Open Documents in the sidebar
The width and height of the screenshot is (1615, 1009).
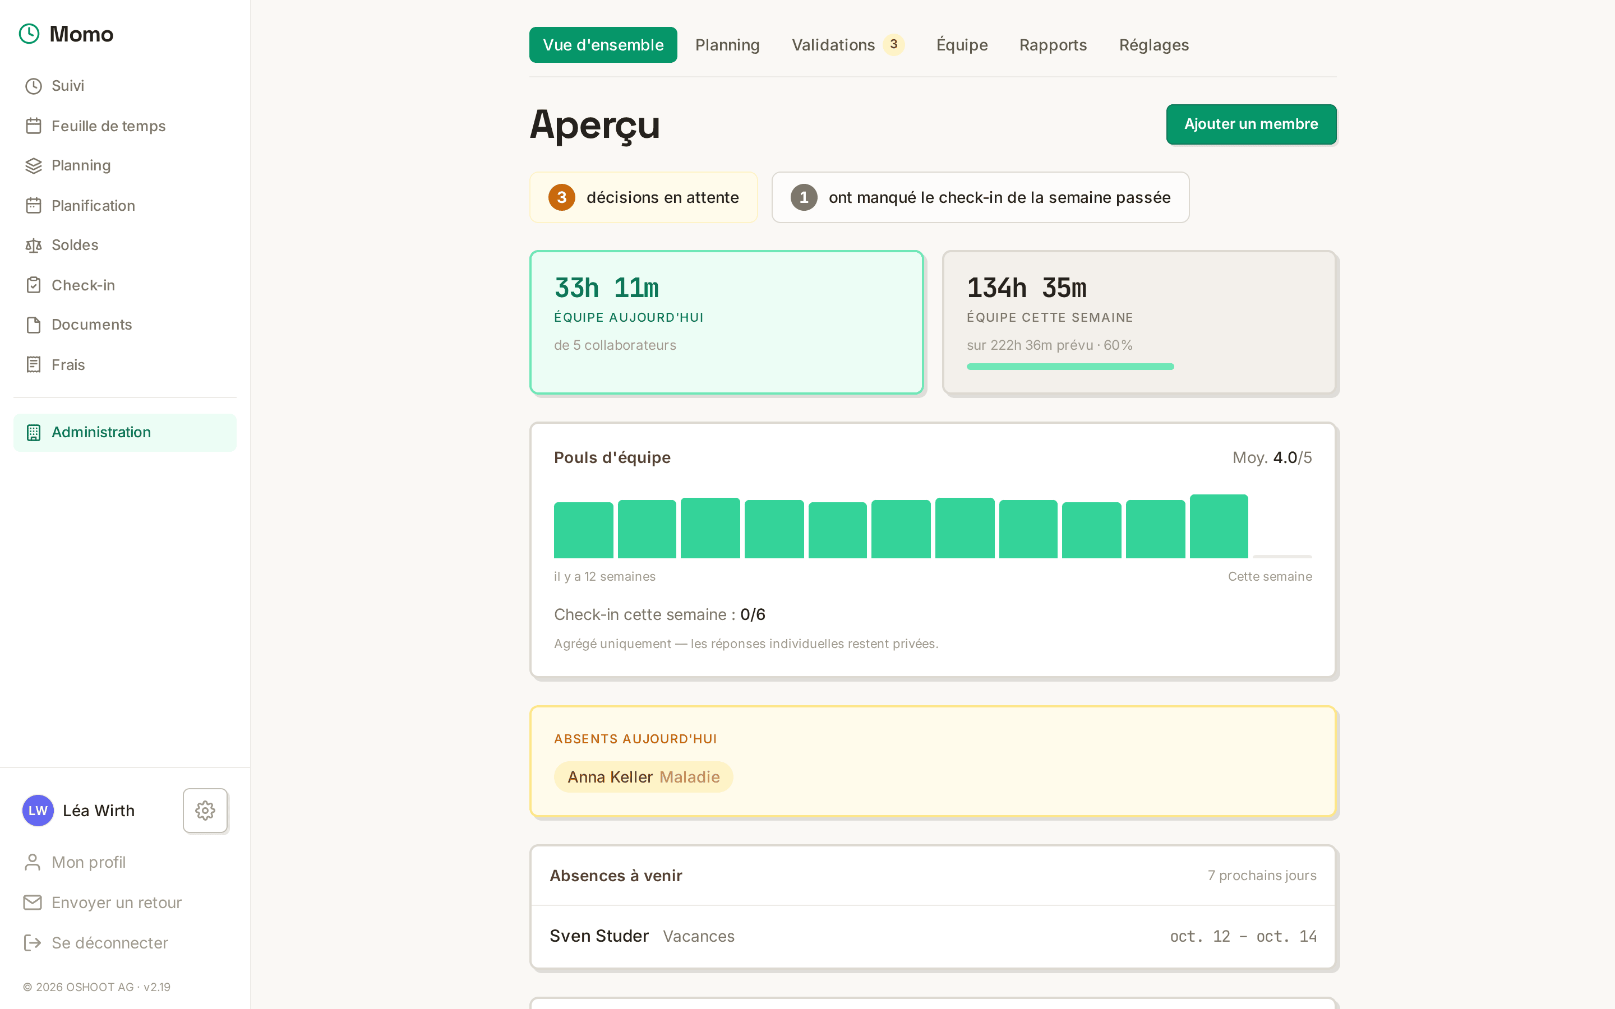pos(125,325)
